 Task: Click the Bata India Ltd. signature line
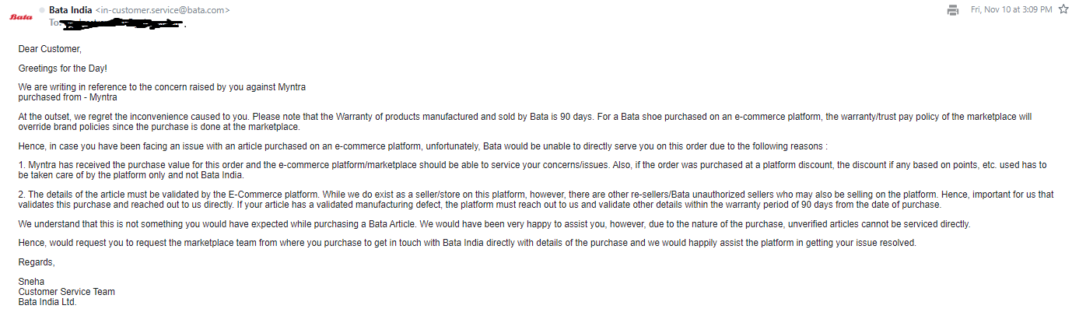coord(47,301)
